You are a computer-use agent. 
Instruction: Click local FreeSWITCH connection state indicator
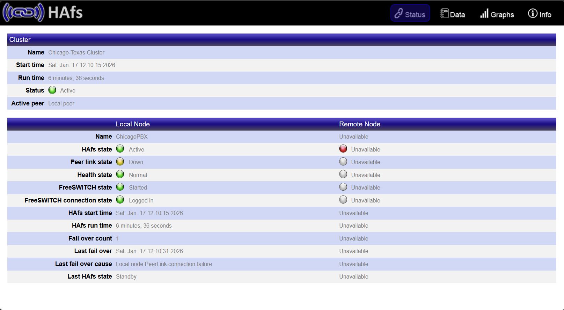[120, 200]
